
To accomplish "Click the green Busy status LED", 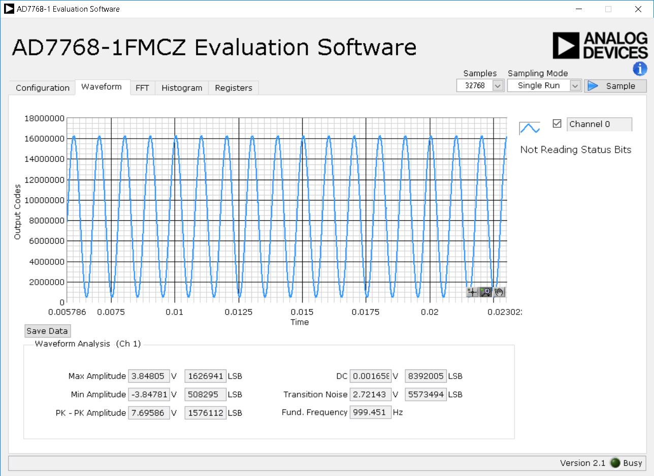I will click(x=615, y=462).
